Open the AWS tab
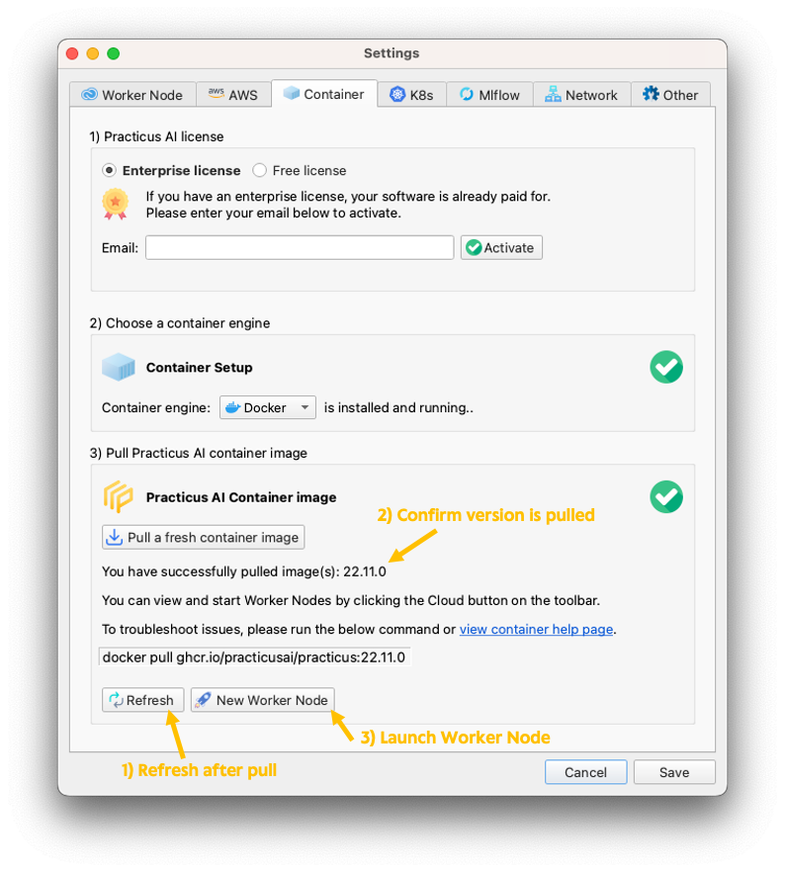 (x=233, y=95)
